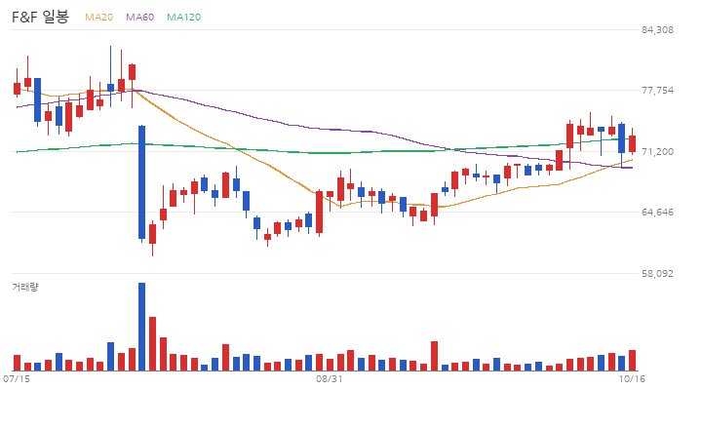This screenshot has height=429, width=702.
Task: Select the MA60 legend label
Action: (139, 17)
